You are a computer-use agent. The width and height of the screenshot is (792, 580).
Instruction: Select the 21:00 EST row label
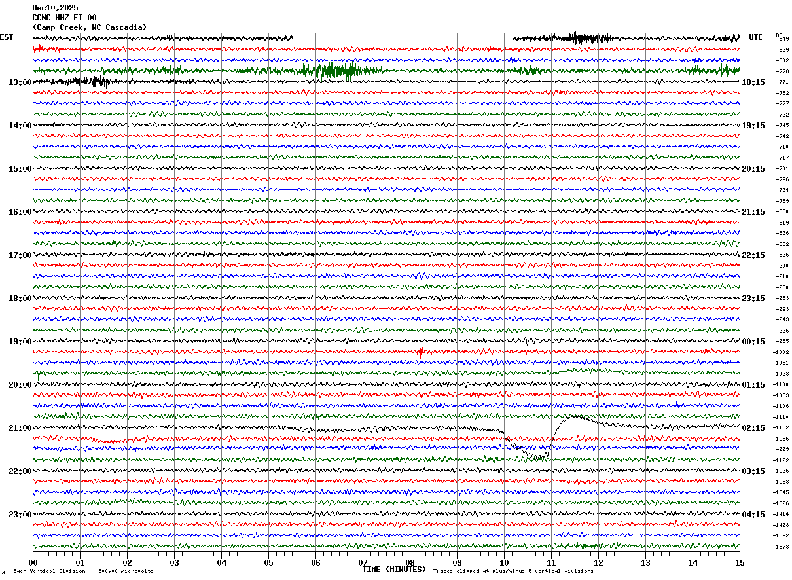pos(20,428)
